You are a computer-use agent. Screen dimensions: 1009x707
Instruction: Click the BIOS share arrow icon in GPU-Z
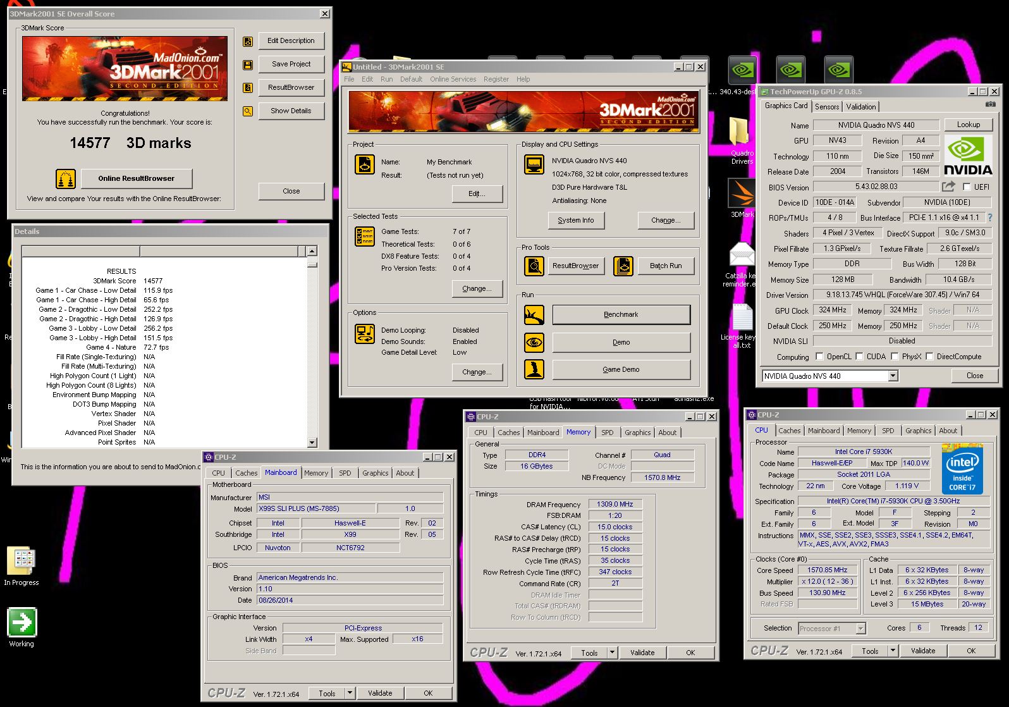pyautogui.click(x=948, y=187)
